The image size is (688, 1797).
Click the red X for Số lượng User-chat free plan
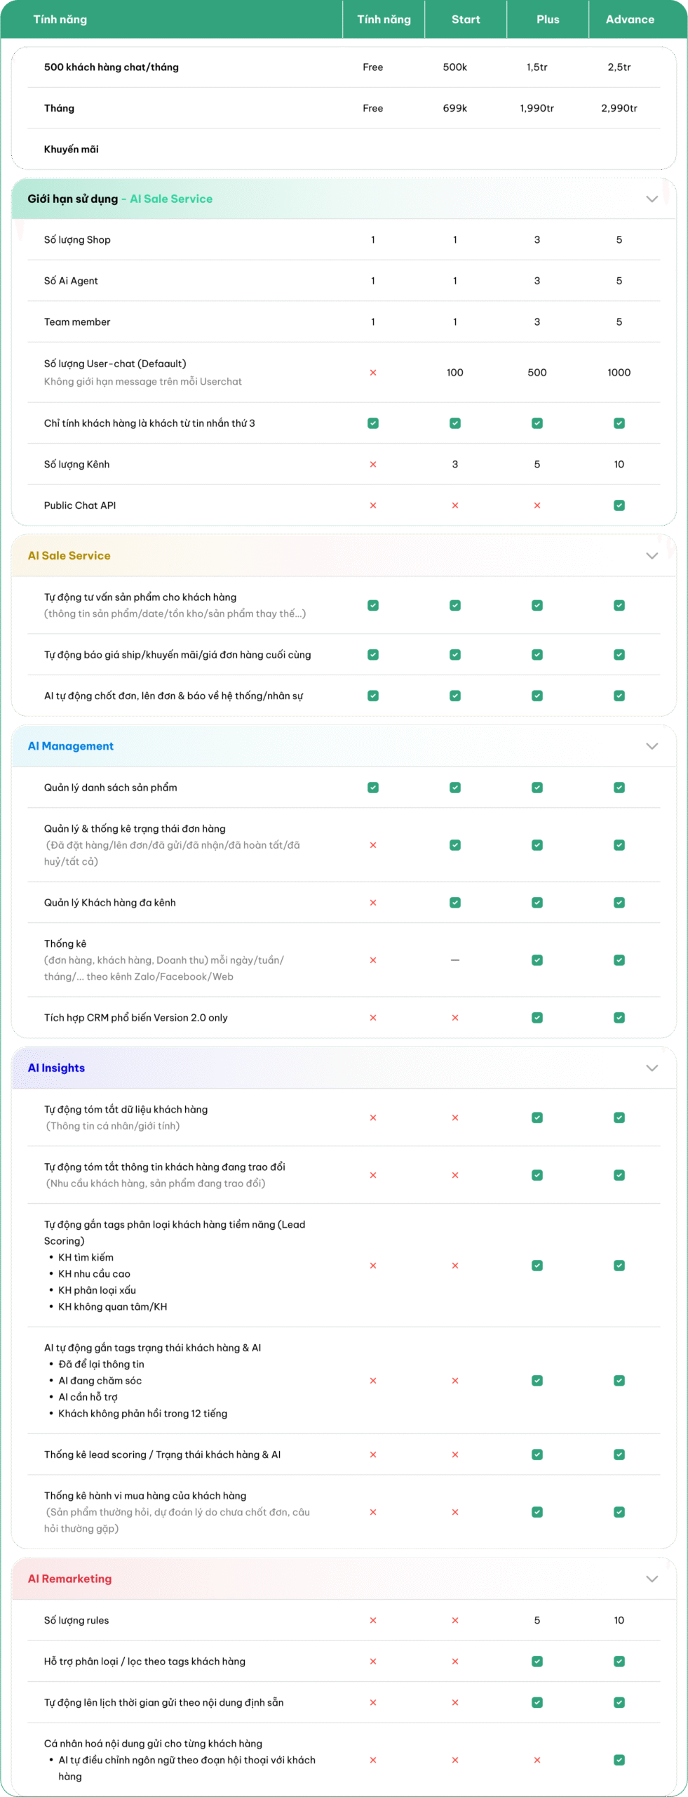point(373,373)
